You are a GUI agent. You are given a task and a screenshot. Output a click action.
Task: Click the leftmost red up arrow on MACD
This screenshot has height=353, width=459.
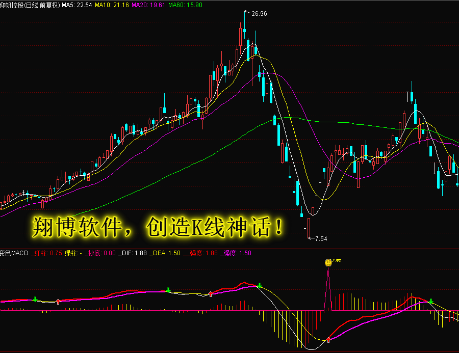tap(58, 302)
